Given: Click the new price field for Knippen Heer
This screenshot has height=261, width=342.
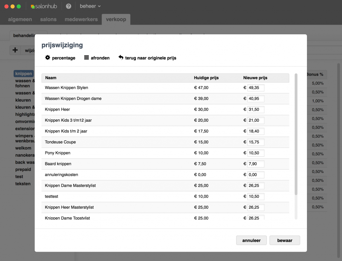Looking at the screenshot, I should [x=255, y=109].
